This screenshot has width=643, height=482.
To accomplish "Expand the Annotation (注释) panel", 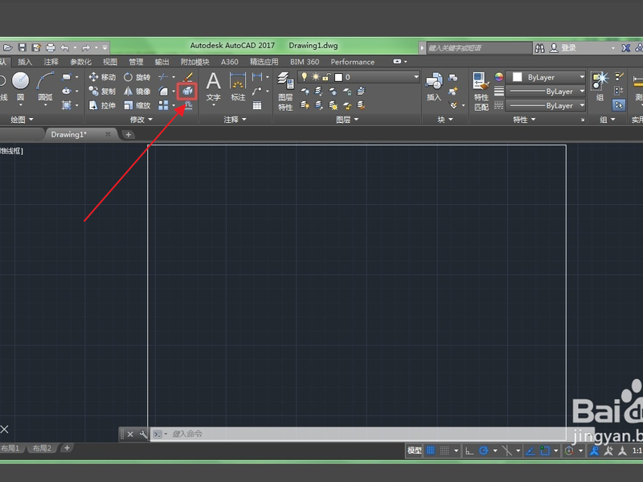I will pyautogui.click(x=235, y=119).
